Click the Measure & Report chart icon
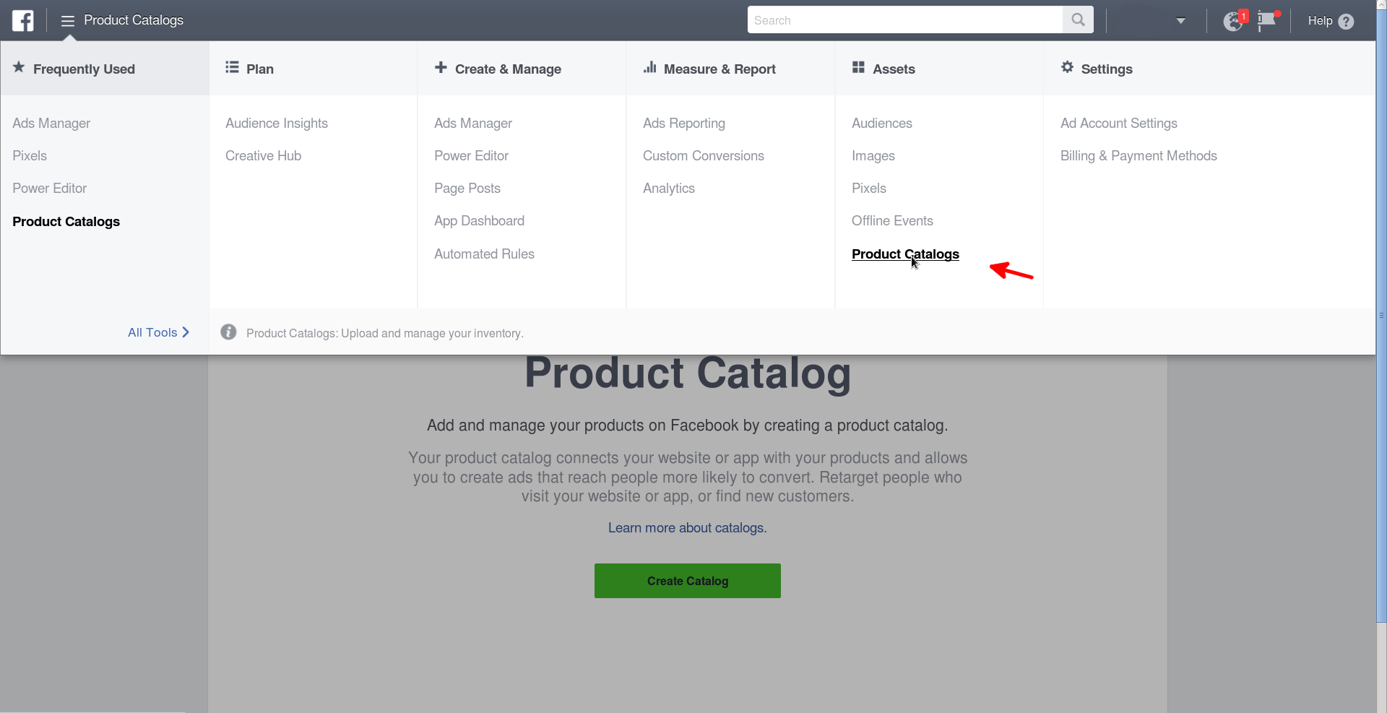The width and height of the screenshot is (1387, 713). pos(649,67)
